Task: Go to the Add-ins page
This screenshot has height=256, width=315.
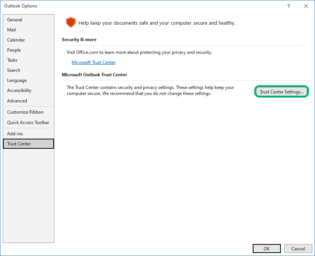Action: 28,134
